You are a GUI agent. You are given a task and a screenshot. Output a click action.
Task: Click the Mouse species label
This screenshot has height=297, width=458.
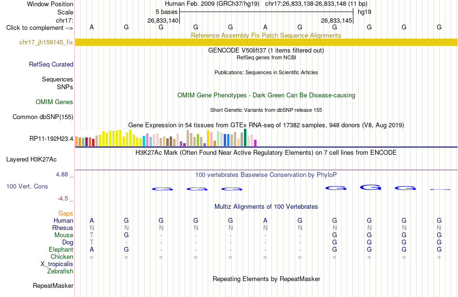point(64,235)
